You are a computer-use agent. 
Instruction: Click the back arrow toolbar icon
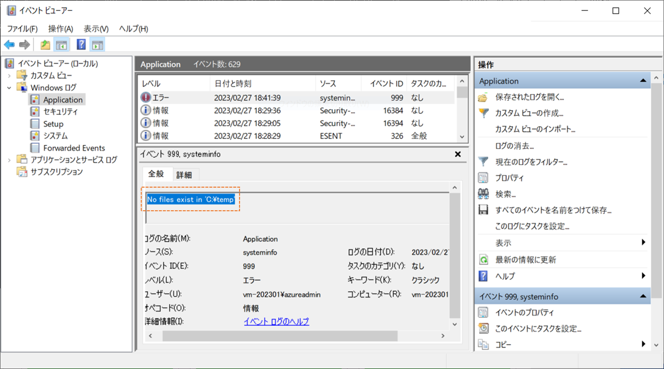(9, 45)
